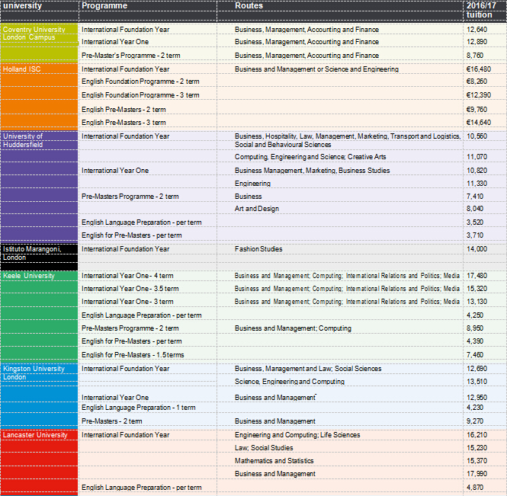Click the 'Art and Design' route cell
Screen dimensions: 507x496
[257, 209]
